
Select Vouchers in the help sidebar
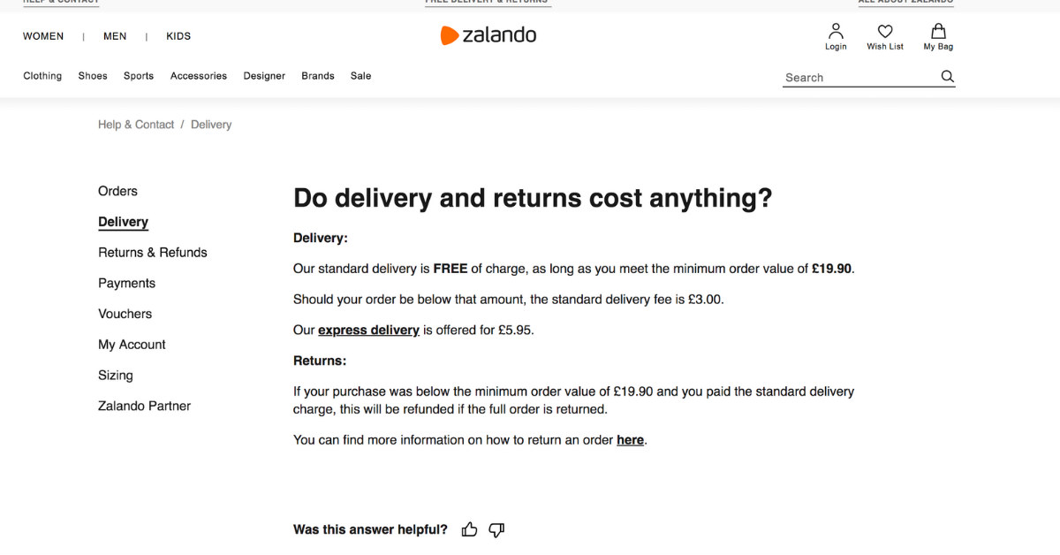[125, 314]
